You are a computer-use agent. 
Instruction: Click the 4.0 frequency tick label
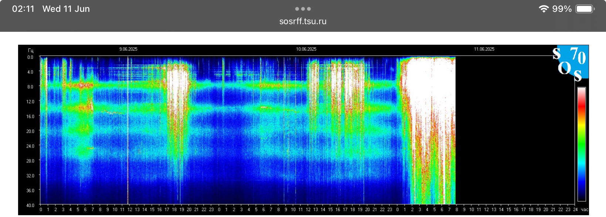(30, 72)
